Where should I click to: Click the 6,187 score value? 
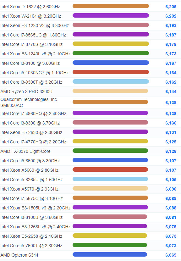171,35
